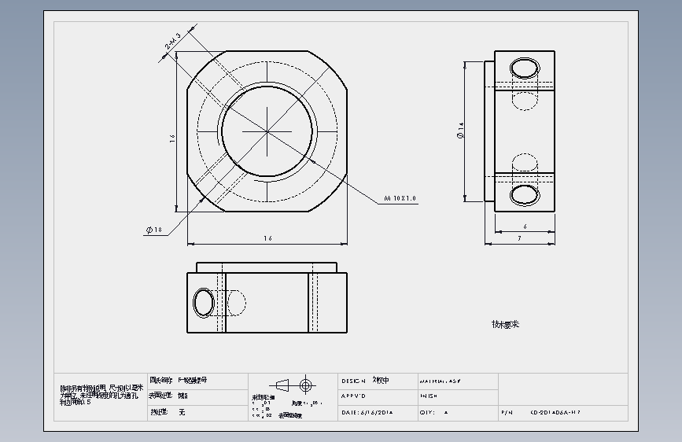This screenshot has width=682, height=442.
Task: Click the 技术要求 technical requirements note
Action: (506, 325)
